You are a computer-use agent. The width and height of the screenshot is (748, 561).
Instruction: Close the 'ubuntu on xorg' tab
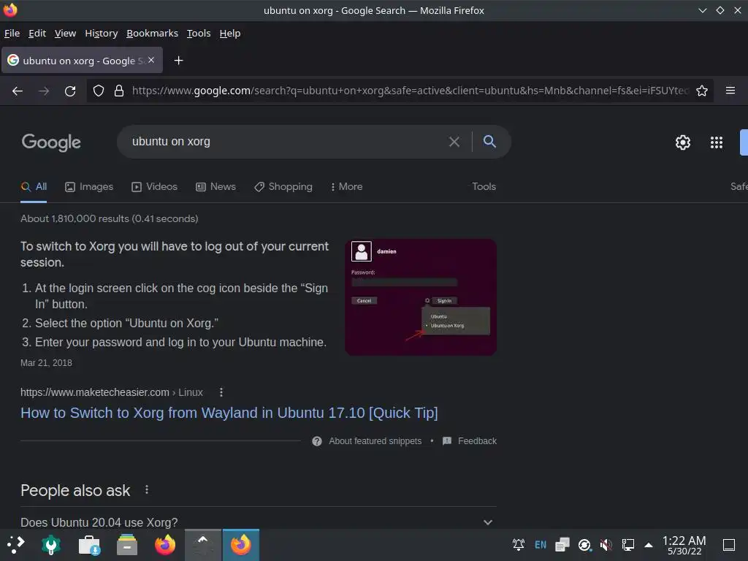(151, 60)
